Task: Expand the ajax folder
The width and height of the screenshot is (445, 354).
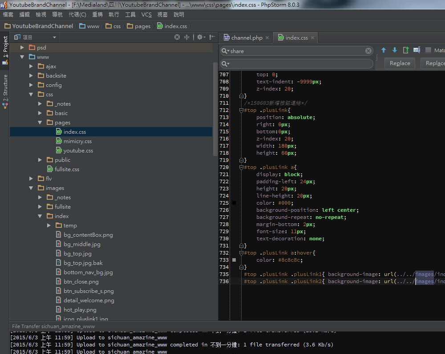Action: click(31, 66)
